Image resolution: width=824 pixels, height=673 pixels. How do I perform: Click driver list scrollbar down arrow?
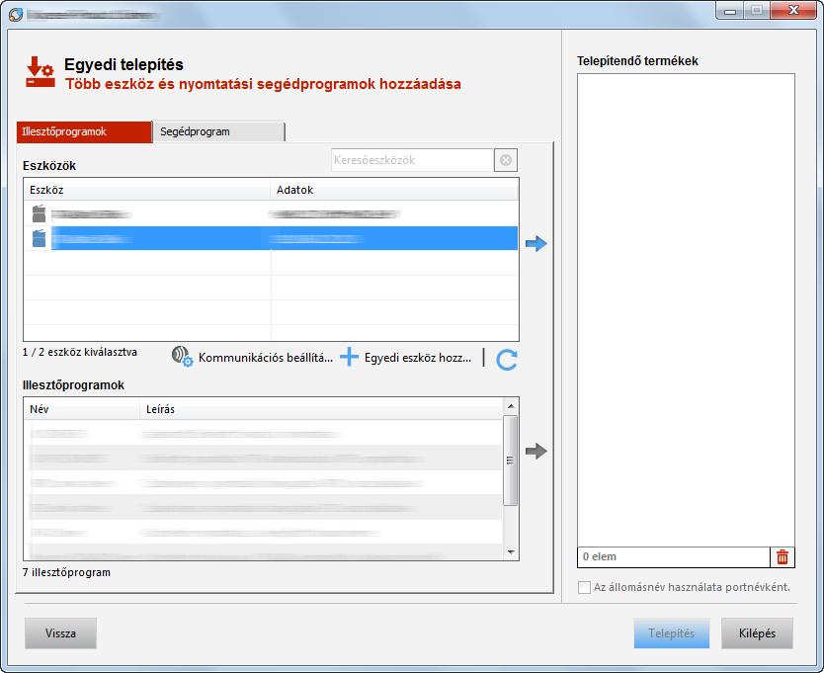pos(510,552)
